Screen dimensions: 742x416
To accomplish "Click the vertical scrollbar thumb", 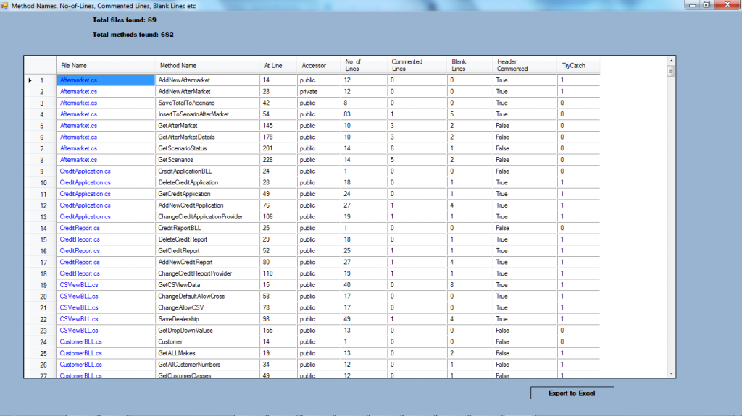I will click(x=671, y=71).
